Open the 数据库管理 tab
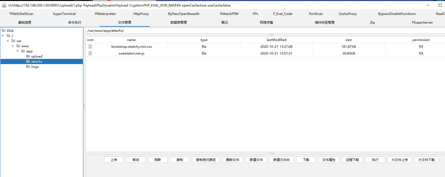Viewport: 445px width, 177px height. click(178, 23)
